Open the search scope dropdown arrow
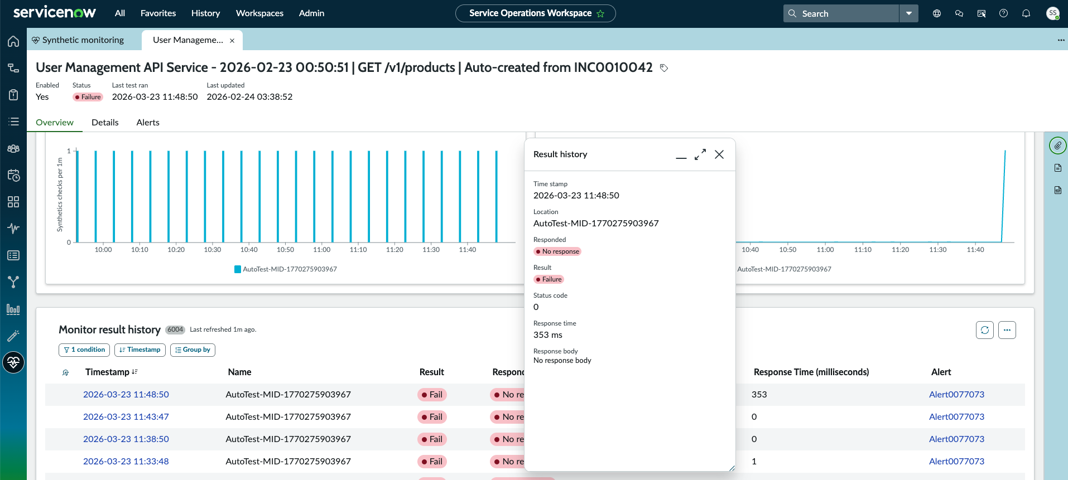 (x=909, y=13)
